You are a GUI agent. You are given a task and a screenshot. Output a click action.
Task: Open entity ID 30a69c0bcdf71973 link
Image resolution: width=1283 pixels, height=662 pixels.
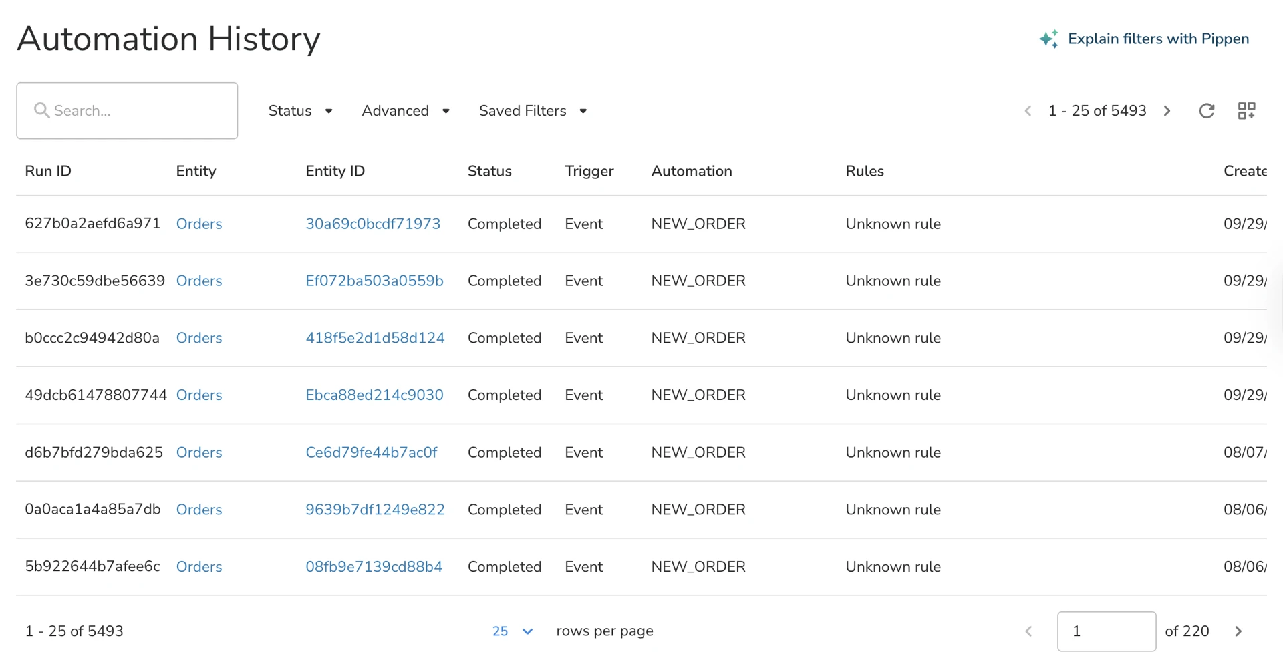coord(373,224)
